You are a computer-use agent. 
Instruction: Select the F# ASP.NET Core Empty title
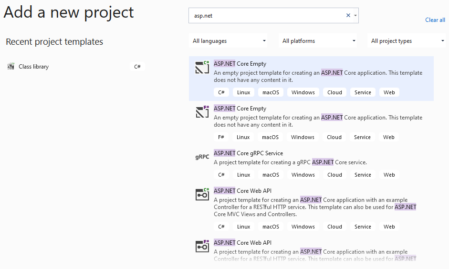pyautogui.click(x=240, y=109)
